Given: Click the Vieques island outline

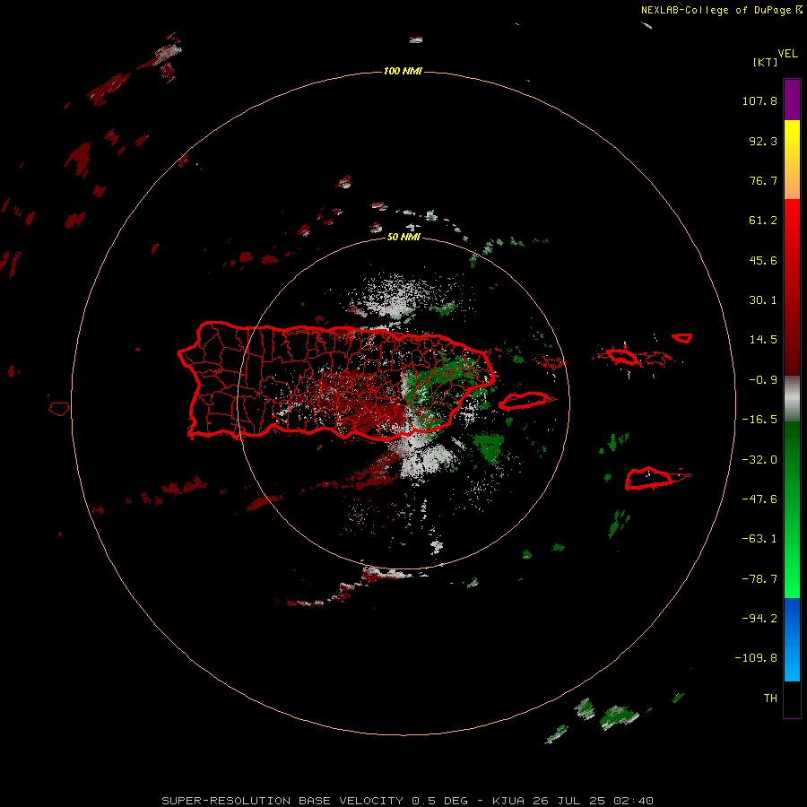Looking at the screenshot, I should click(525, 401).
